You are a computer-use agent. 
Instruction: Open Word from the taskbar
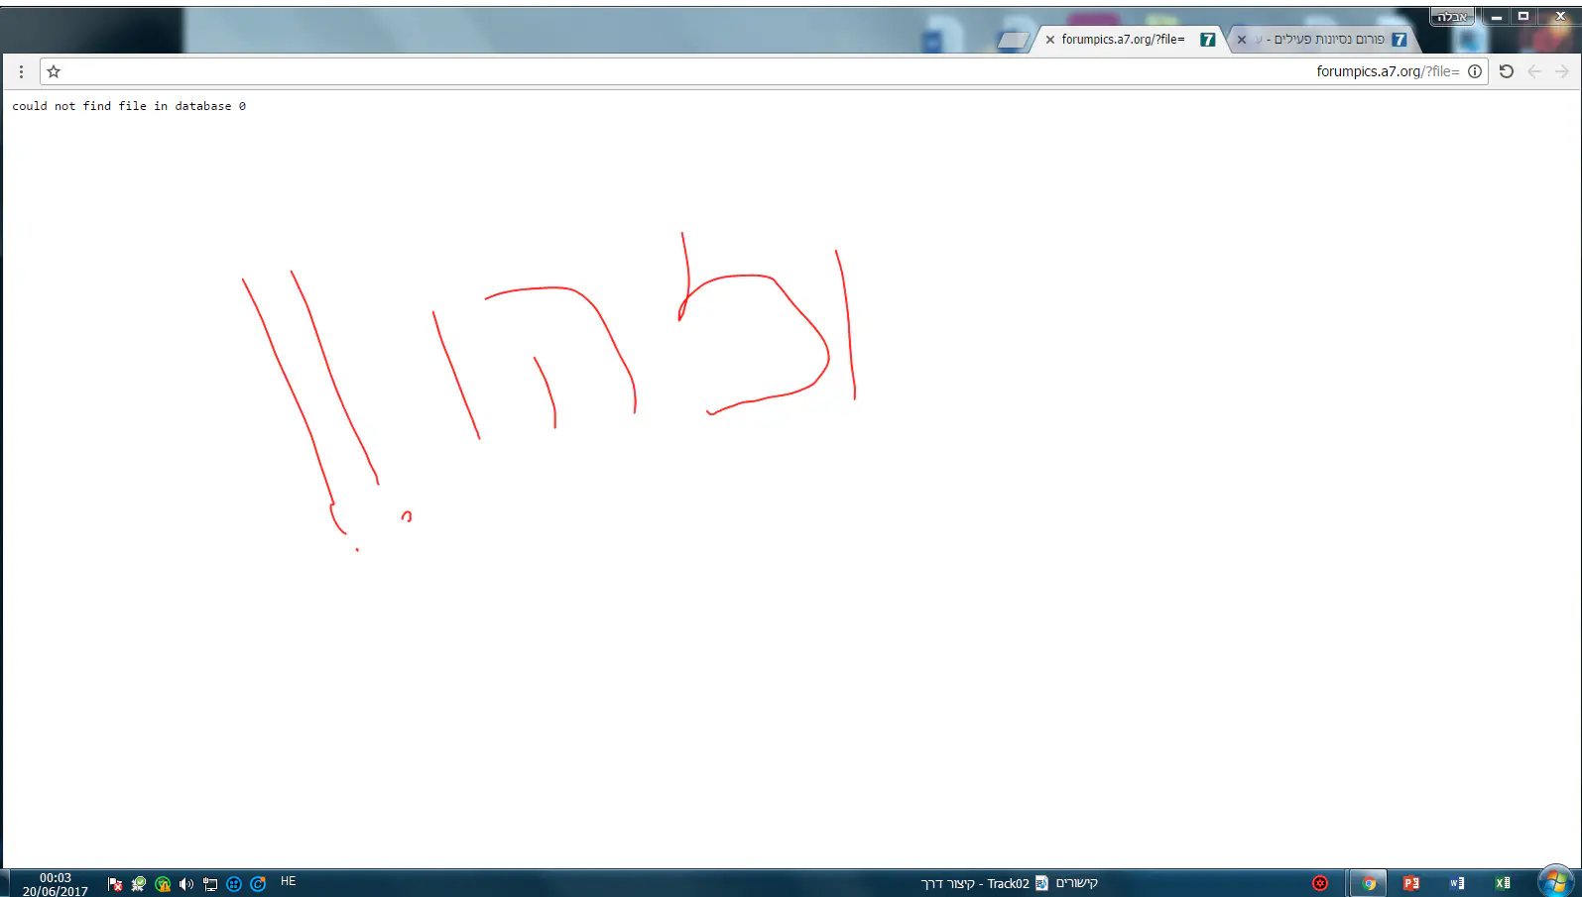pos(1456,883)
